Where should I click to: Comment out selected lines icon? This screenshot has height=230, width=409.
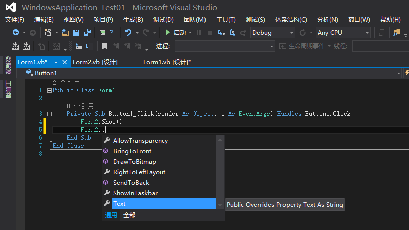pyautogui.click(x=102, y=33)
